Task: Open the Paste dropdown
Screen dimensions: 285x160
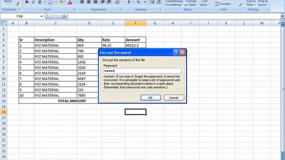Action: (8, 2)
